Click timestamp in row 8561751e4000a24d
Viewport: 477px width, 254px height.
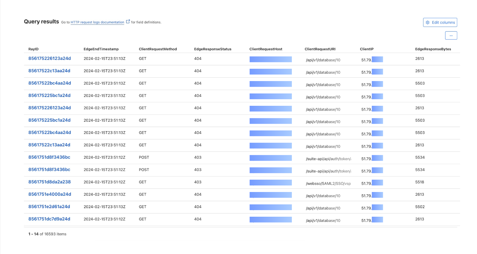click(x=104, y=194)
